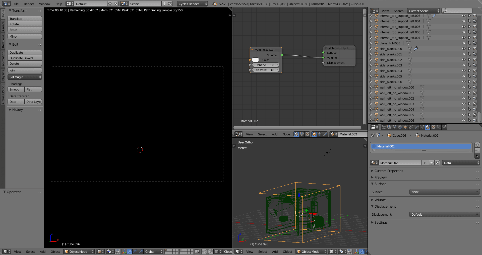Image resolution: width=482 pixels, height=255 pixels.
Task: Add a new material slot with plus button
Action: pos(477,145)
